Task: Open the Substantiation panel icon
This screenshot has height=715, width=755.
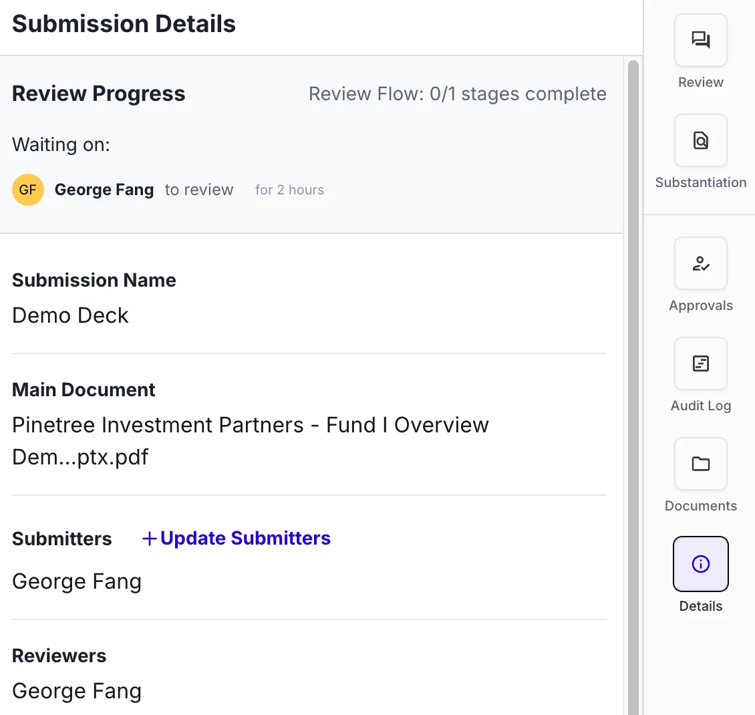Action: 701,140
